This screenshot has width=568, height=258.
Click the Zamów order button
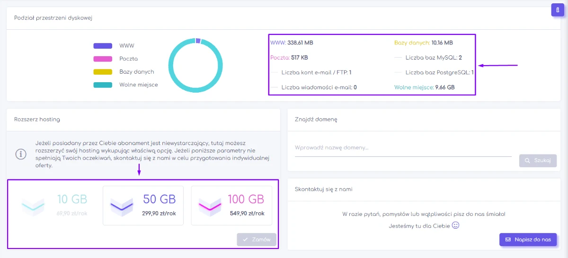[257, 240]
